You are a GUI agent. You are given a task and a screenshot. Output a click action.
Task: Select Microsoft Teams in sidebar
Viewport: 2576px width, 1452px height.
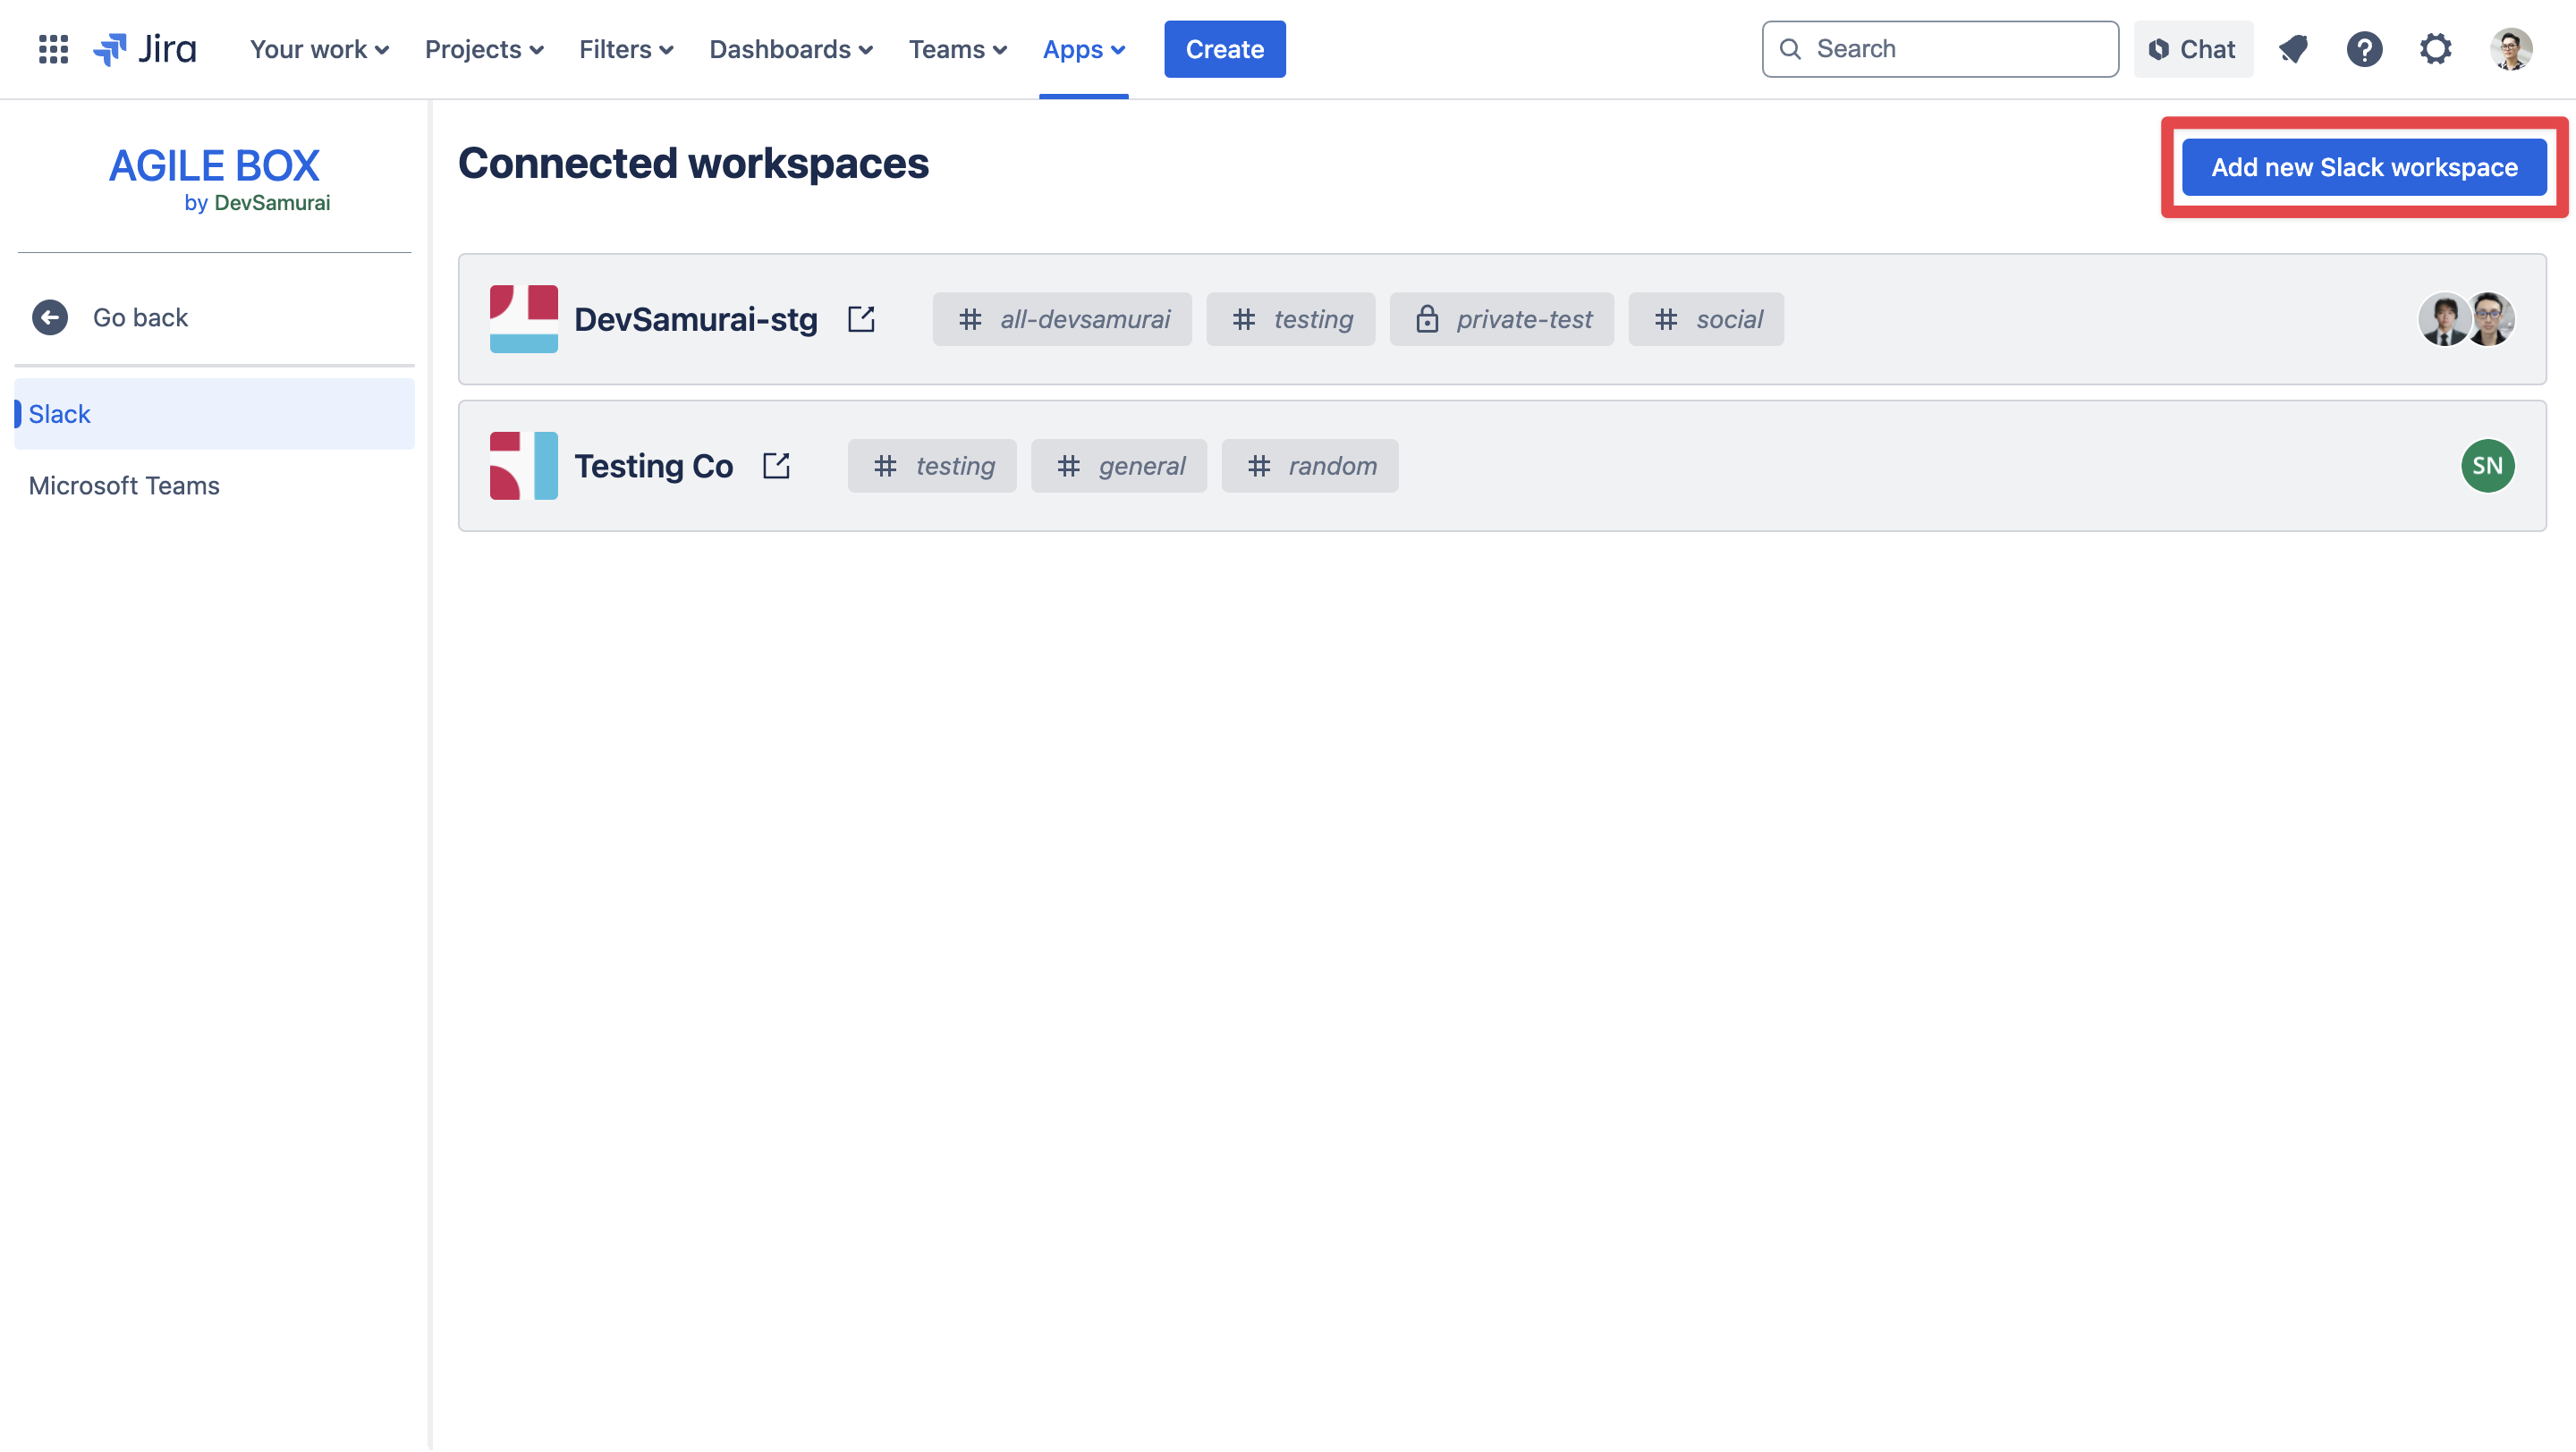[x=124, y=485]
